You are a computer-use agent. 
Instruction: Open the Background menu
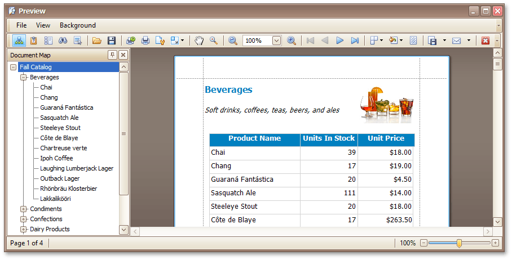(78, 25)
